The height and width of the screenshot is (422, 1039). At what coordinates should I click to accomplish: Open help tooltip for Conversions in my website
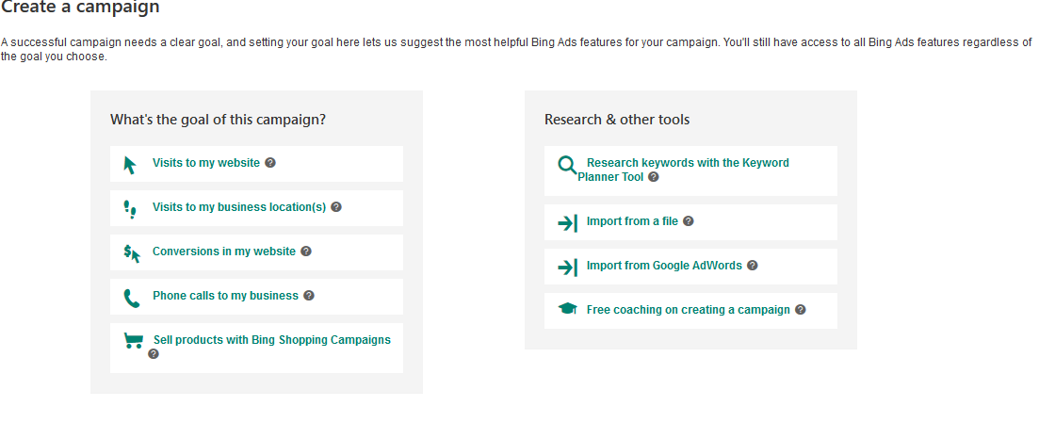click(305, 252)
